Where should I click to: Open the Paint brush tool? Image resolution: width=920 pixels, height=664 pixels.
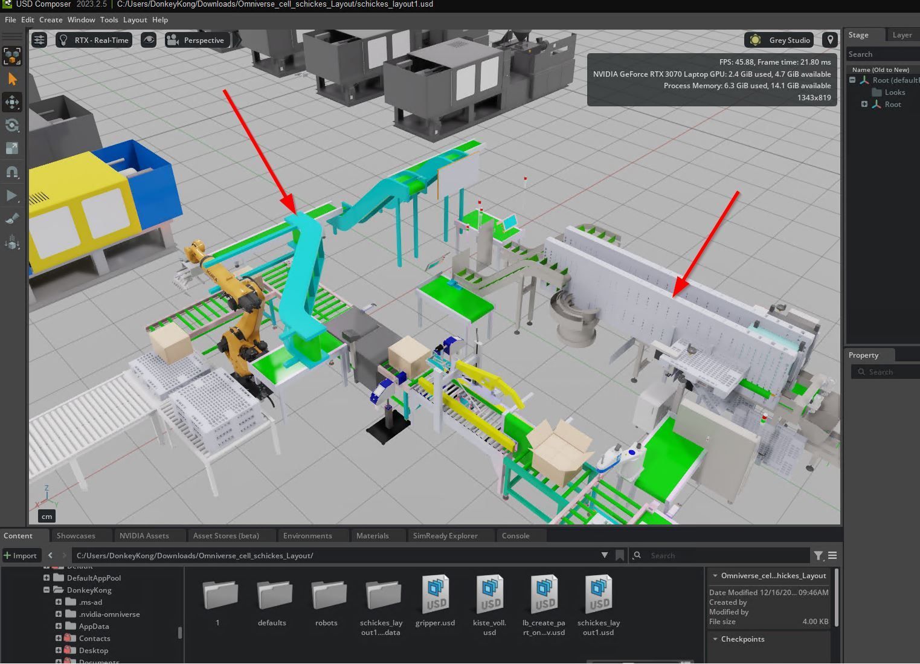coord(12,219)
